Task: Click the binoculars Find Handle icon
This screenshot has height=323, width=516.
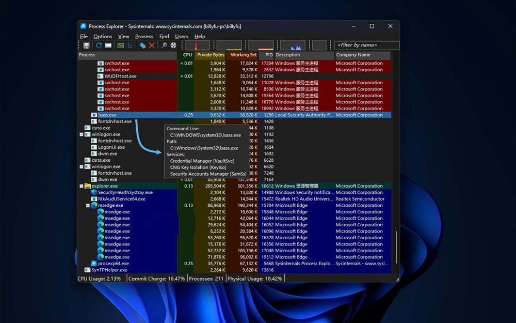Action: pyautogui.click(x=165, y=45)
